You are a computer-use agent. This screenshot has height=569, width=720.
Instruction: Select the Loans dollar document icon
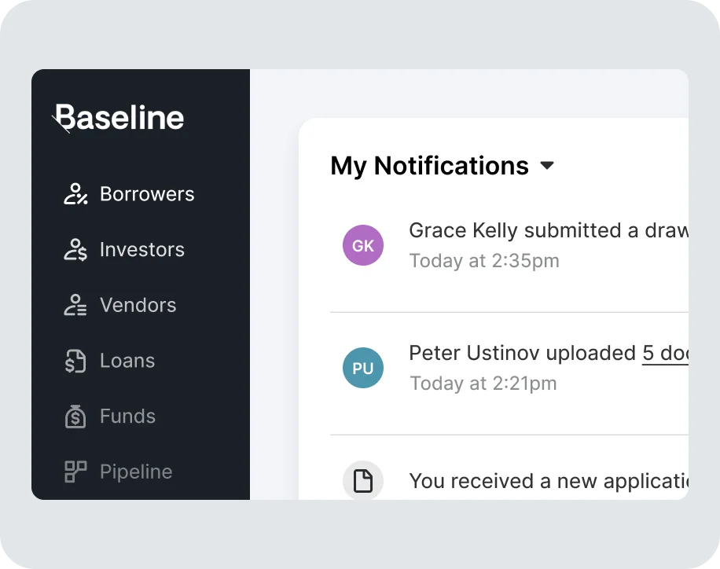pos(75,361)
